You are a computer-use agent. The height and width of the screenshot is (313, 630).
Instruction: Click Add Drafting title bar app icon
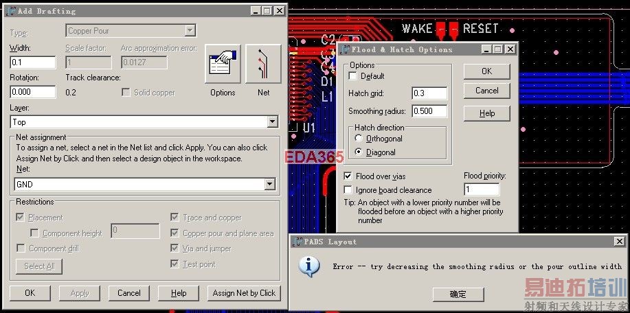[x=11, y=11]
